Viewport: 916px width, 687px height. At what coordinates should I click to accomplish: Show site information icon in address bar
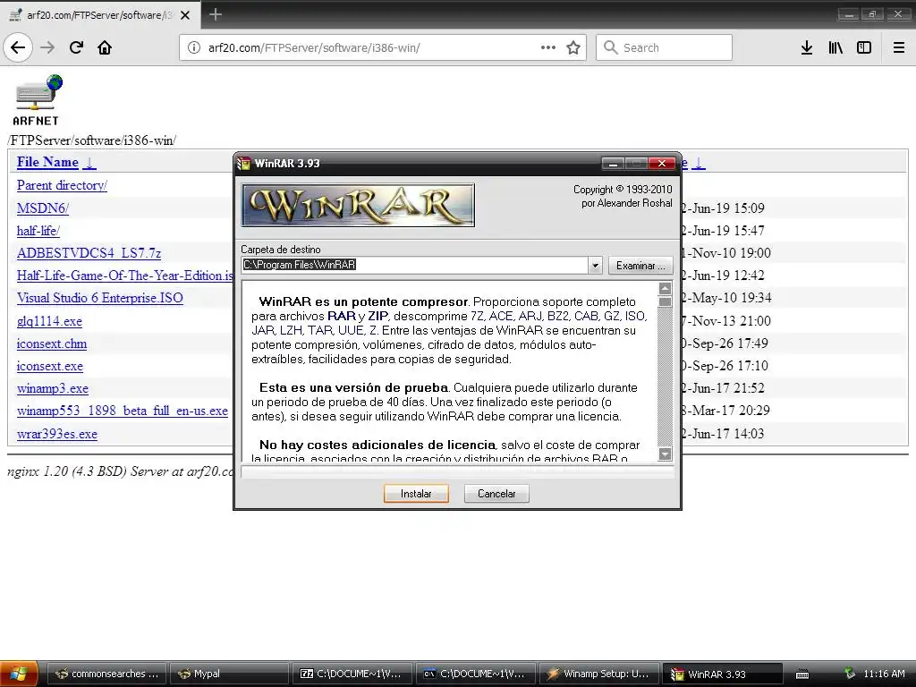tap(194, 47)
